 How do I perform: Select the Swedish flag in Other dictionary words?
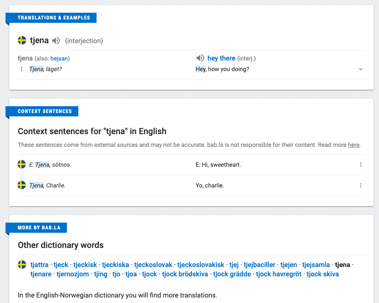pyautogui.click(x=21, y=264)
